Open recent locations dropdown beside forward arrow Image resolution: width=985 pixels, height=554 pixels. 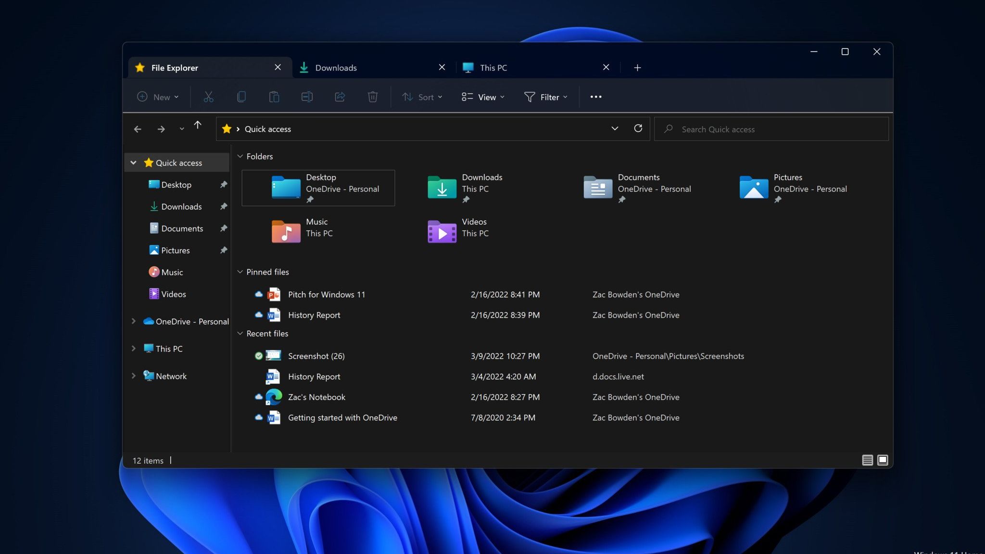(x=182, y=129)
